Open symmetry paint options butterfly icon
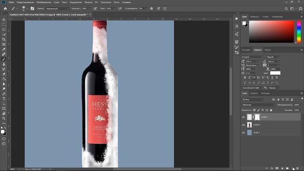Viewport: 304px width, 171px height. coord(165,9)
